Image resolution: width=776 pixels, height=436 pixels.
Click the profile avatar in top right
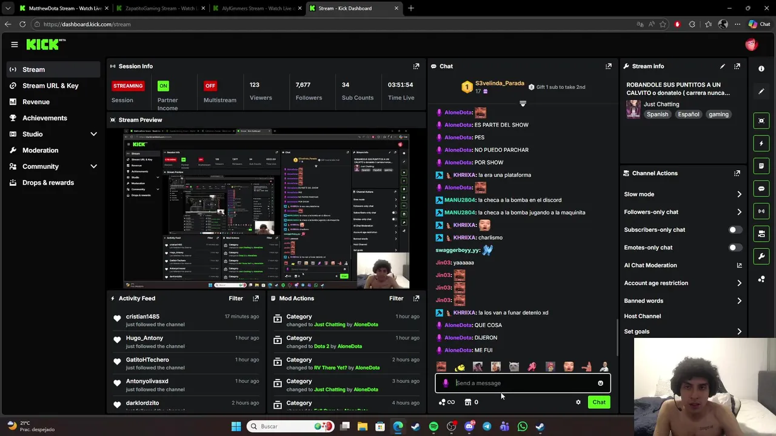[x=752, y=44]
